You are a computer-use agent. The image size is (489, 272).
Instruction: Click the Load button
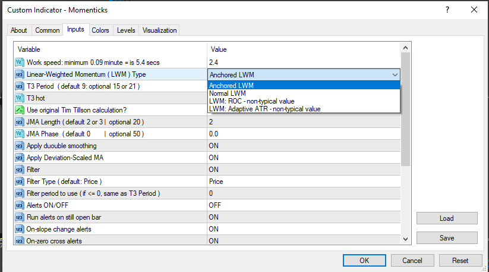[x=447, y=218]
